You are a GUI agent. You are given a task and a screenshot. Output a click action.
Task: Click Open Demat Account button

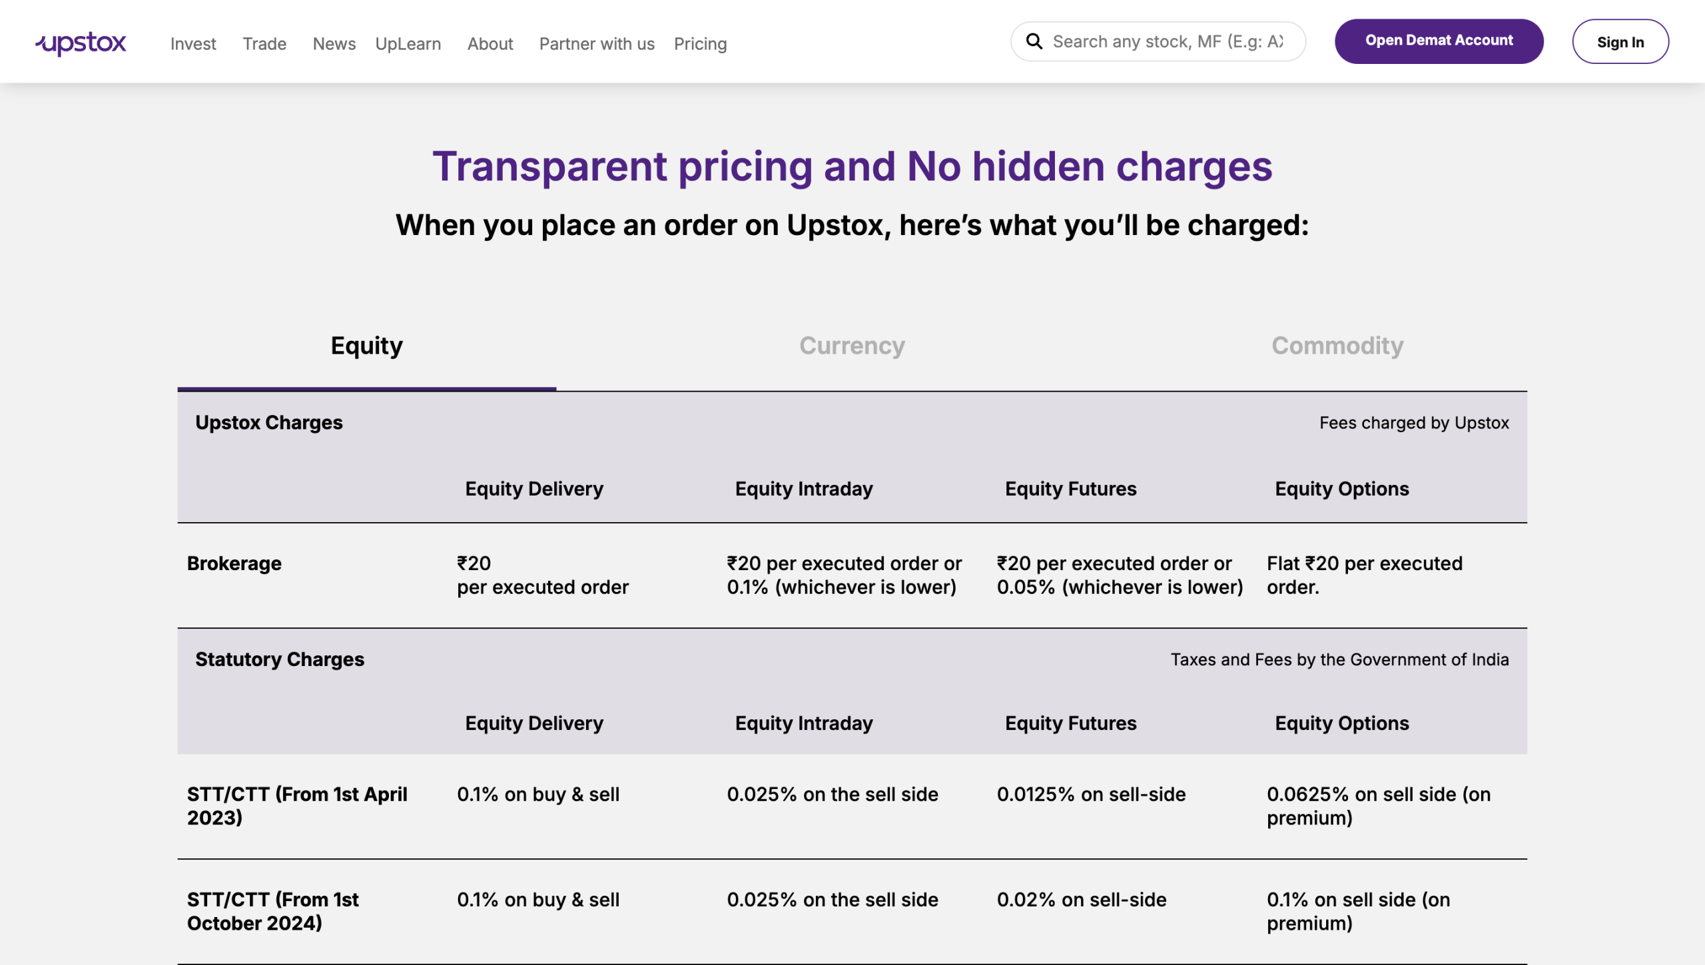tap(1439, 41)
